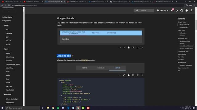197x110 pixels.
Task: Click the site Search field
Action: pyautogui.click(x=144, y=10)
